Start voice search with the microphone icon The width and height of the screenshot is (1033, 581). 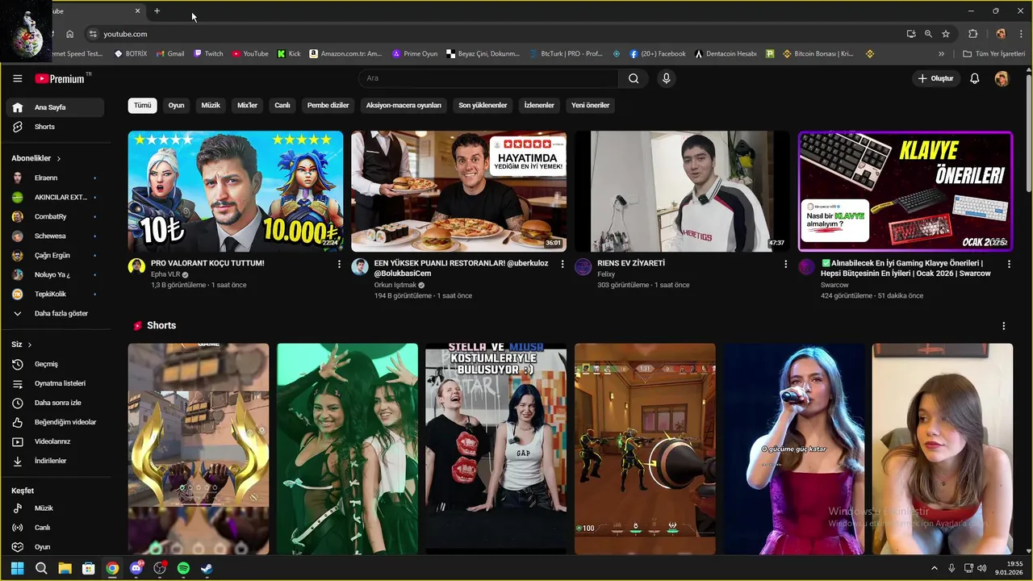[666, 78]
